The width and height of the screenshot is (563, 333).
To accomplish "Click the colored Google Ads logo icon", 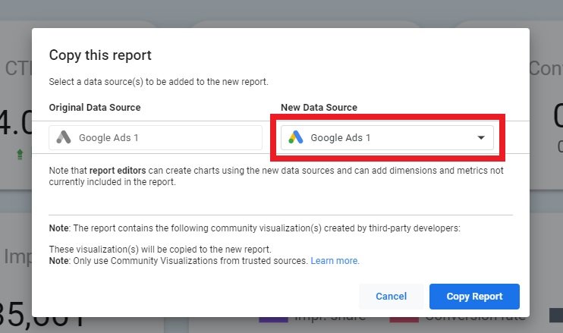I will (x=295, y=137).
